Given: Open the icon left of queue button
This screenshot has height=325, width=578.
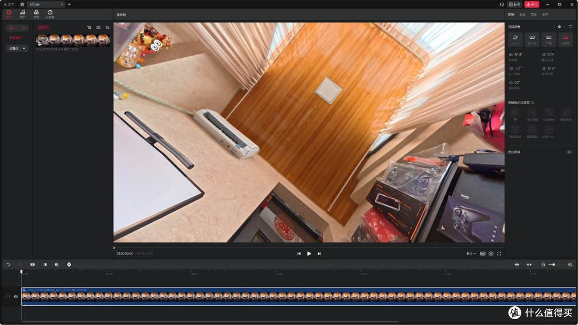Looking at the screenshot, I should tap(502, 4).
